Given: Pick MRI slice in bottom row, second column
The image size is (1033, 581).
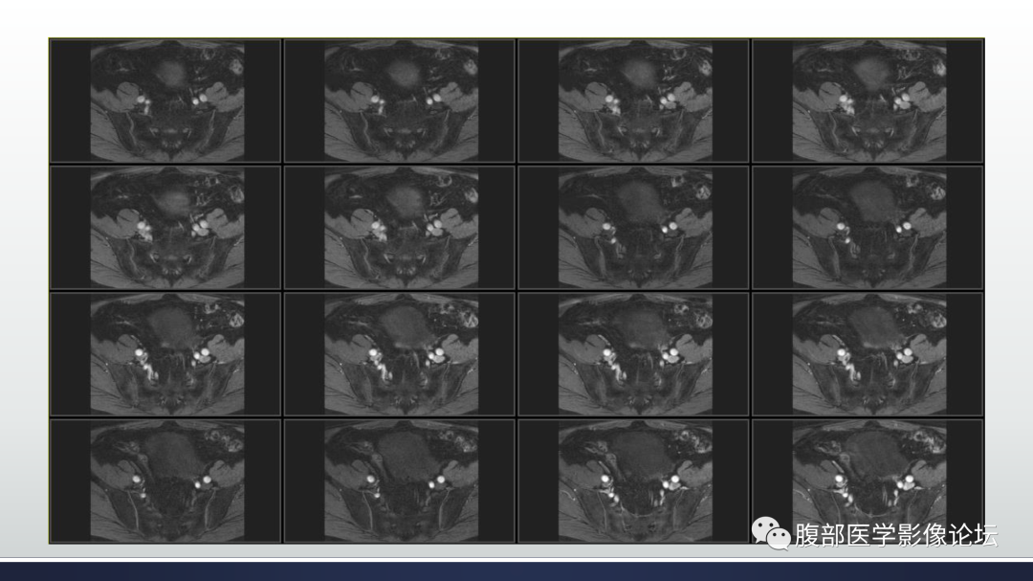Looking at the screenshot, I should coord(400,480).
